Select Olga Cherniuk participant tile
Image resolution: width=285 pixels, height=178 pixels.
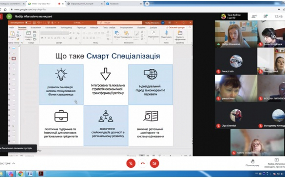coord(236,115)
